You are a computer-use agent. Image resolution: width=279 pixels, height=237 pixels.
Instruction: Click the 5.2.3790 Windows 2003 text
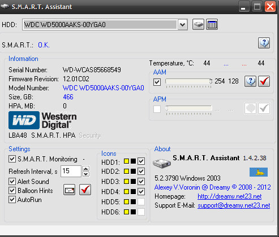[187, 178]
